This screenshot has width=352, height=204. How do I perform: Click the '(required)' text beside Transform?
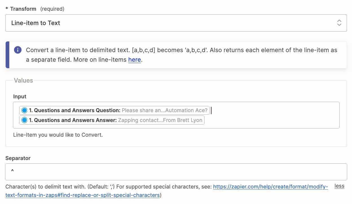(x=52, y=9)
